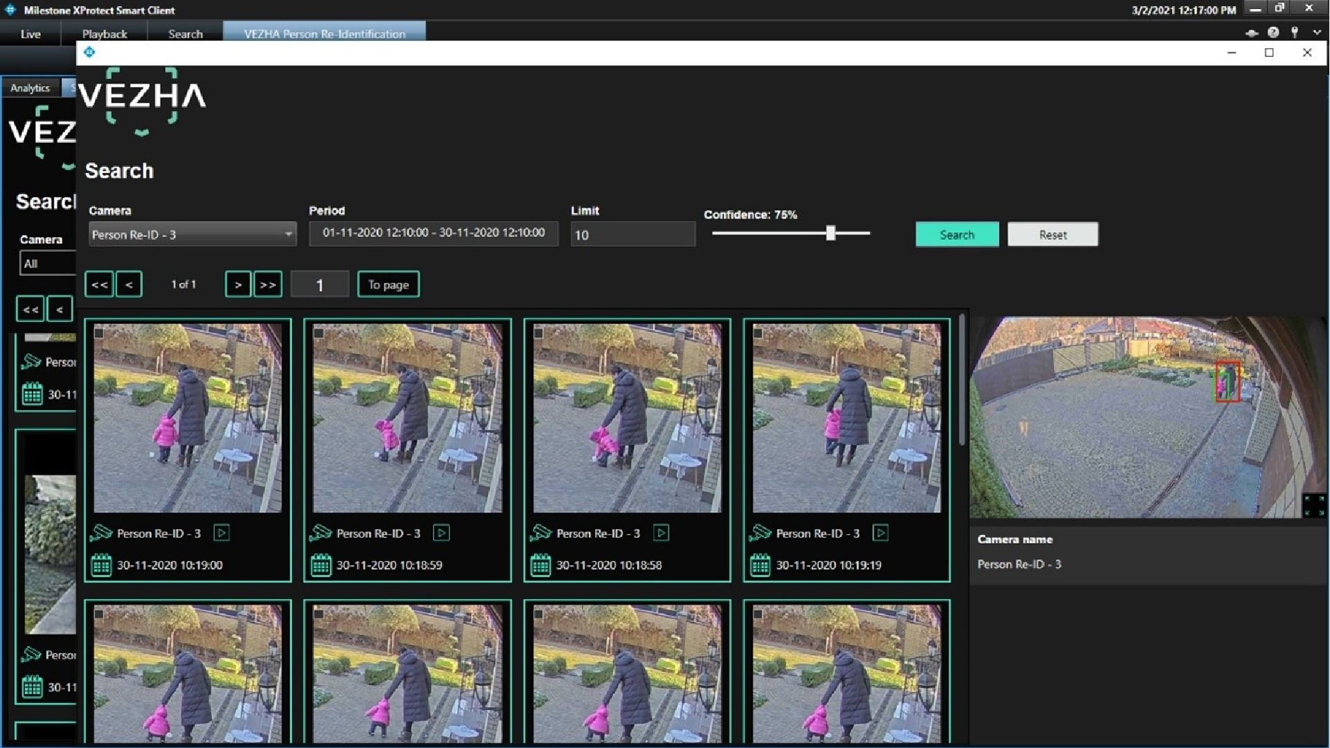Click camera icon on 10:19:19 result card
The height and width of the screenshot is (748, 1330).
click(760, 533)
